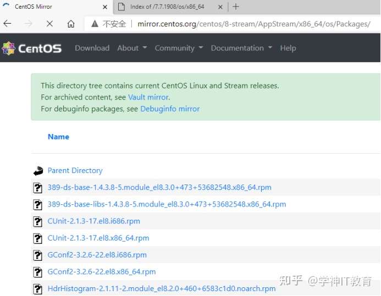The image size is (381, 296).
Task: Download 389-ds-base-libs-1.4.3.8-5 rpm
Action: [x=167, y=204]
